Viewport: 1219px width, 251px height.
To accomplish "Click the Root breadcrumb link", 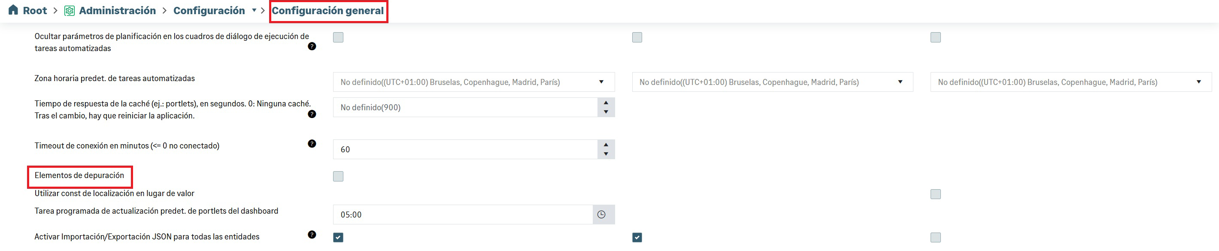I will [34, 10].
